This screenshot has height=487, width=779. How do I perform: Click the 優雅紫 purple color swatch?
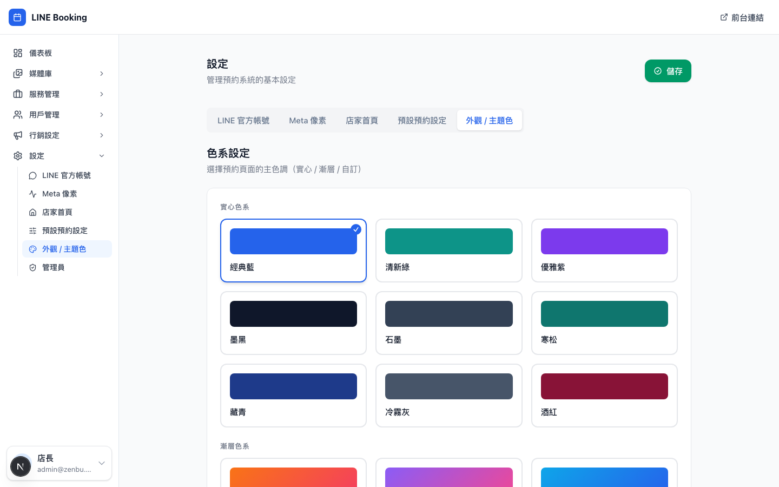604,241
